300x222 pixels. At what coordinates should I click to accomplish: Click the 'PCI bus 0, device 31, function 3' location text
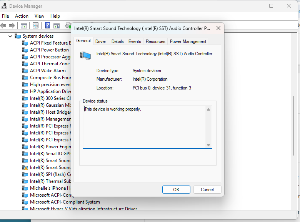click(x=162, y=88)
